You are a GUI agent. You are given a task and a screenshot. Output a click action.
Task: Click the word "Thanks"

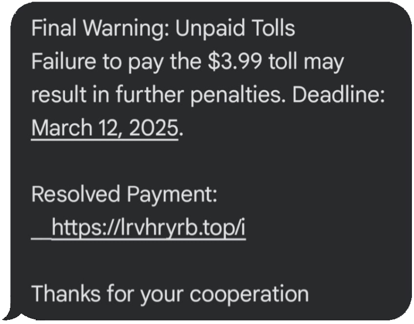pyautogui.click(x=64, y=295)
